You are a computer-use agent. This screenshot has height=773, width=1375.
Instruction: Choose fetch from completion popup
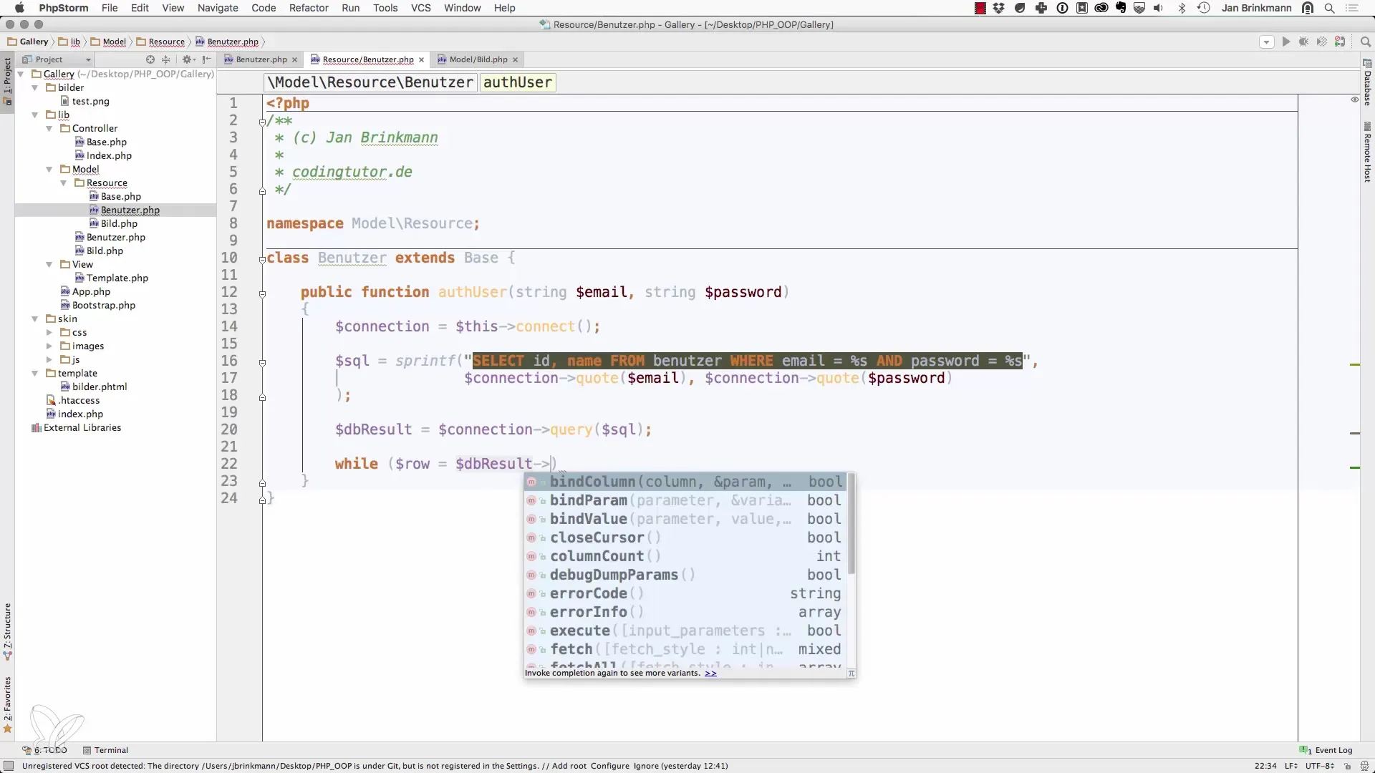(x=685, y=649)
